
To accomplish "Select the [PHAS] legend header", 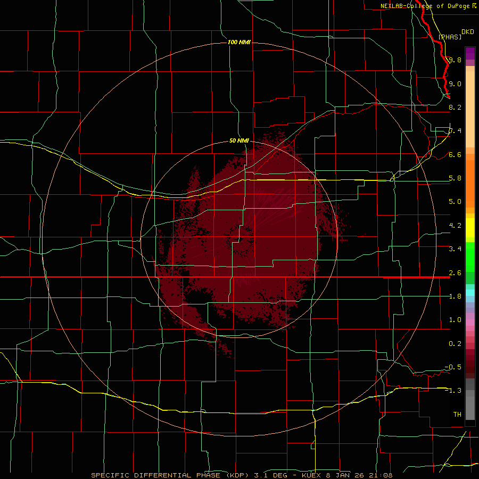I will coord(450,37).
